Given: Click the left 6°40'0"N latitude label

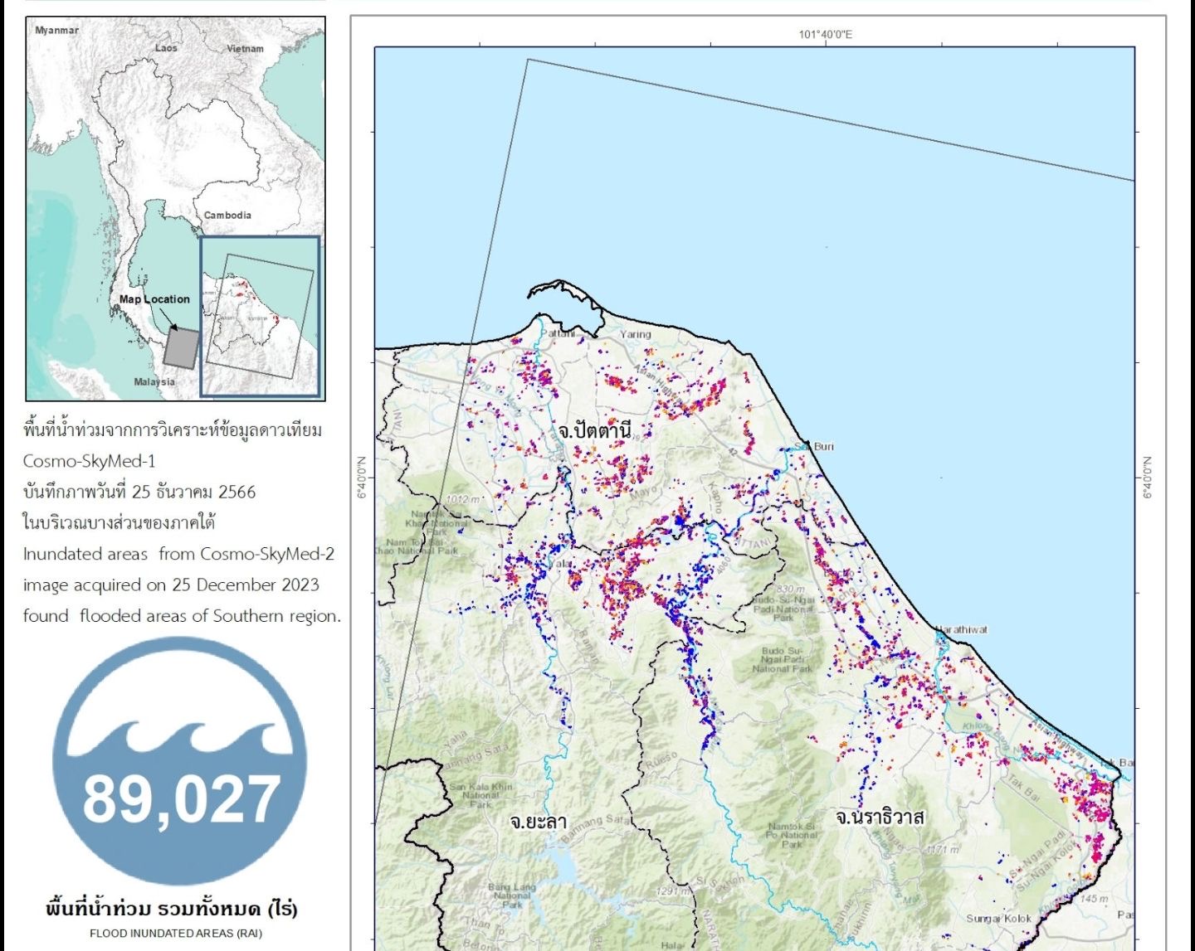Looking at the screenshot, I should click(362, 477).
